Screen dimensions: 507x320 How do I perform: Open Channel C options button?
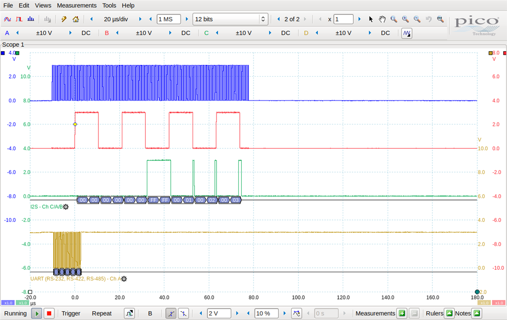(x=206, y=33)
